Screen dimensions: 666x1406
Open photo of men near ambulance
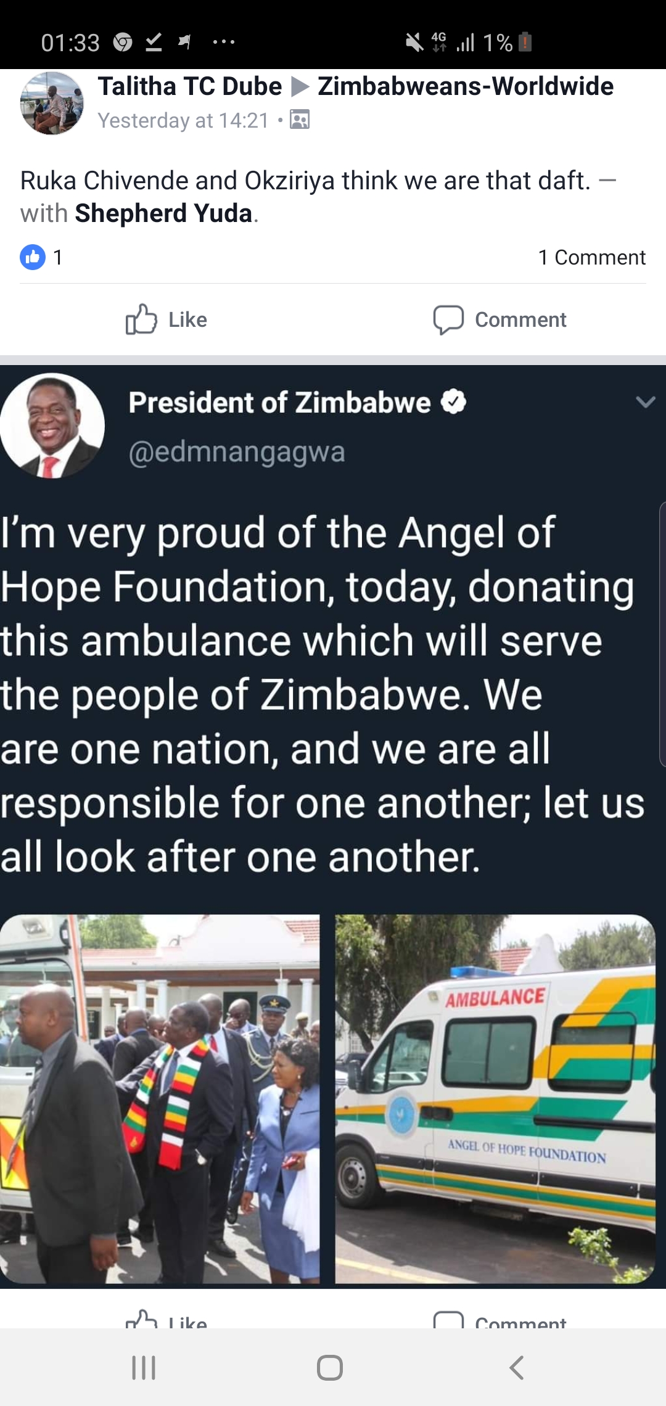click(x=160, y=1099)
